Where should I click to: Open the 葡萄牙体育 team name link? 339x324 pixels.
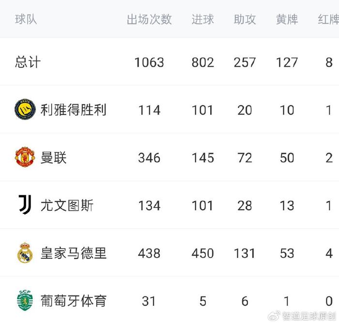pyautogui.click(x=73, y=300)
